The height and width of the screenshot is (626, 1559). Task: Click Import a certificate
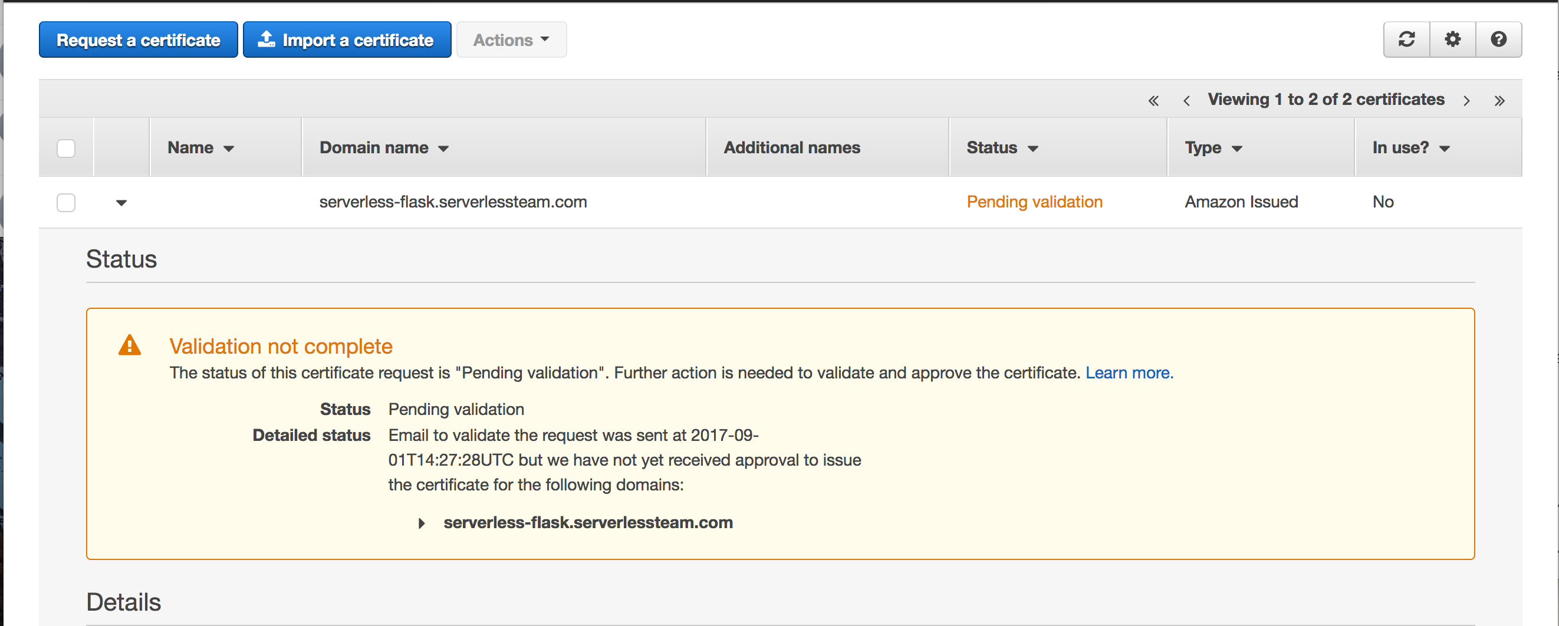(x=347, y=39)
